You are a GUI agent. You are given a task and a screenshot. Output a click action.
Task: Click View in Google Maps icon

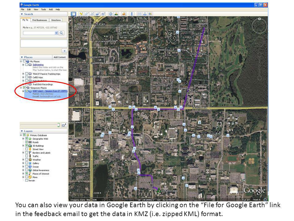(x=150, y=14)
